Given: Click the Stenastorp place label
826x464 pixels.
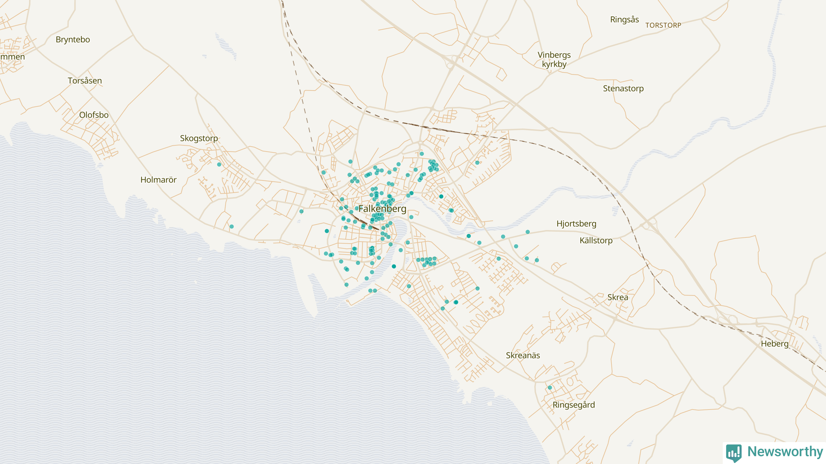Looking at the screenshot, I should coord(623,89).
